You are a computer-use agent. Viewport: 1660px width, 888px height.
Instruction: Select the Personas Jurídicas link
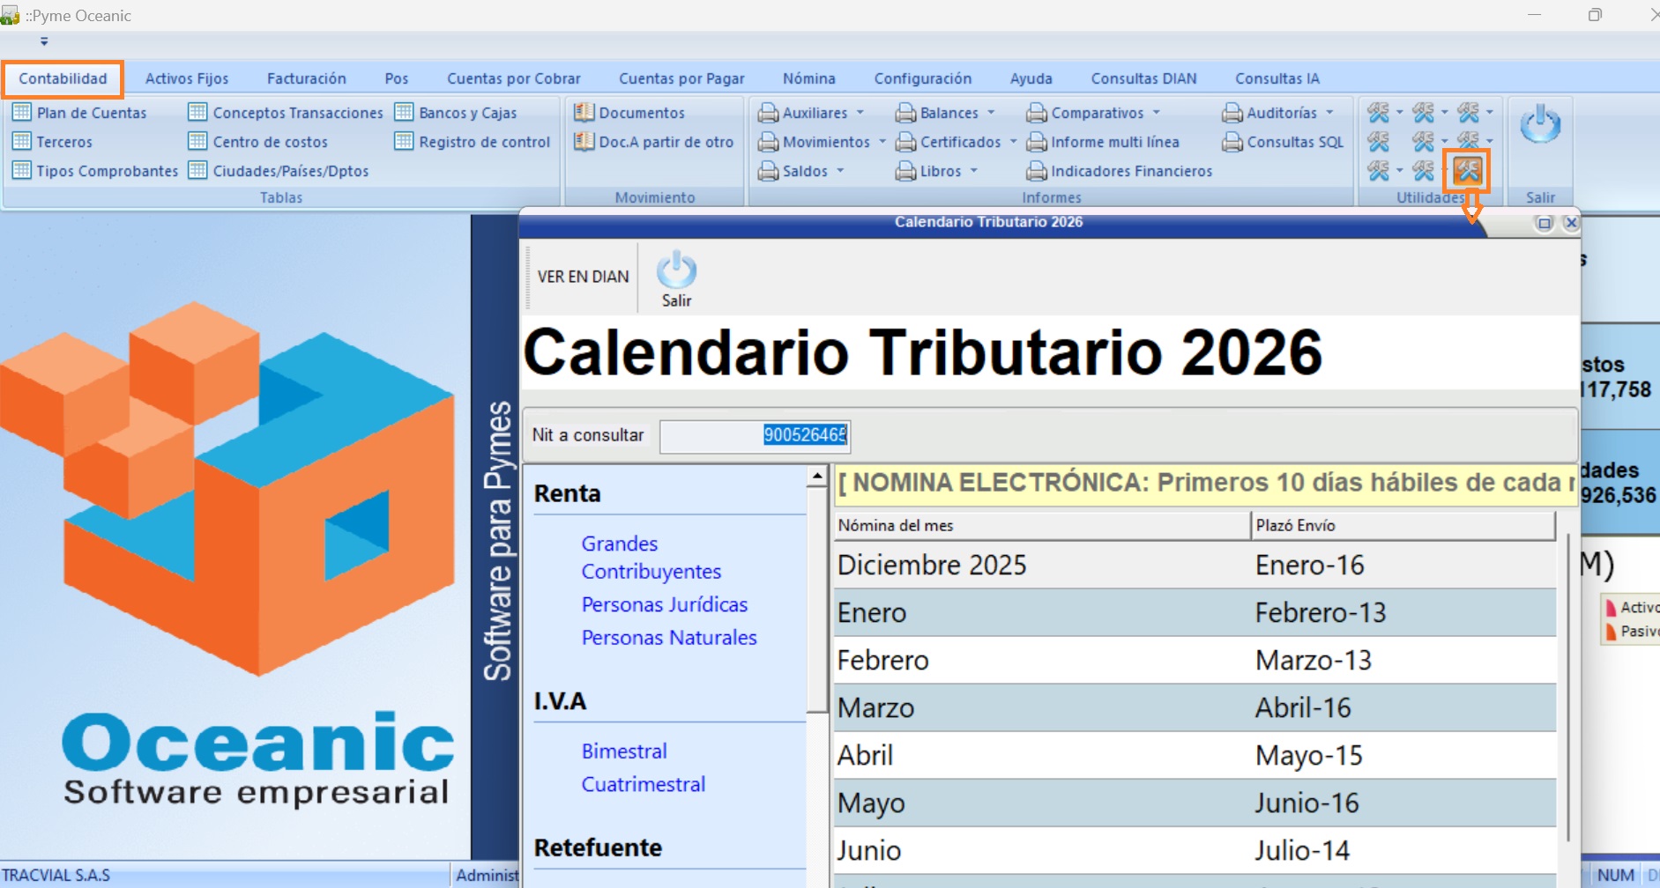pos(664,604)
